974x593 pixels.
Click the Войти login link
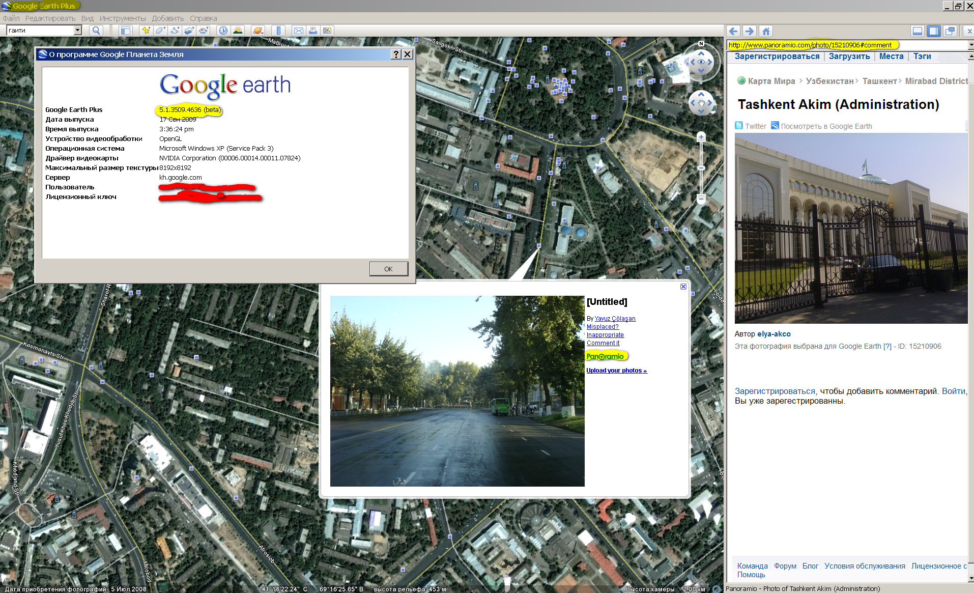(x=954, y=391)
